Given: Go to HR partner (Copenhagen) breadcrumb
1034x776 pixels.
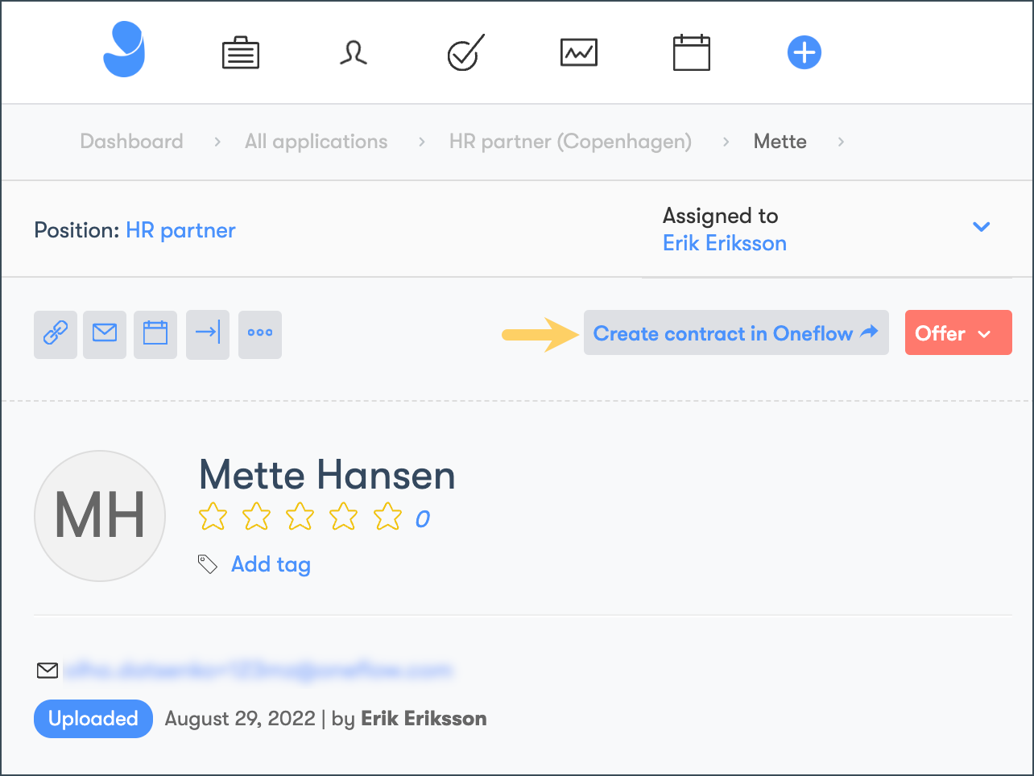Looking at the screenshot, I should click(570, 142).
